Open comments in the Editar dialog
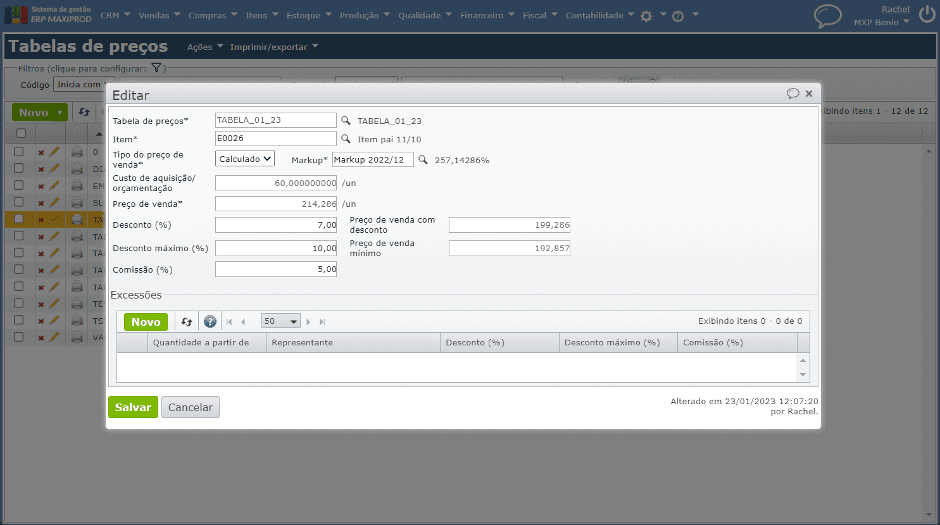This screenshot has height=525, width=940. [793, 94]
